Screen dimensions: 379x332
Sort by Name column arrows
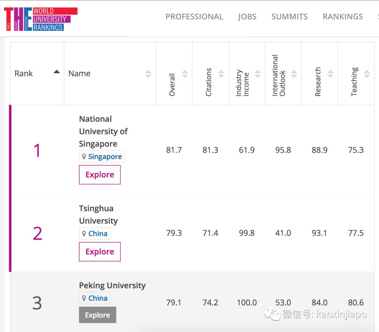148,74
